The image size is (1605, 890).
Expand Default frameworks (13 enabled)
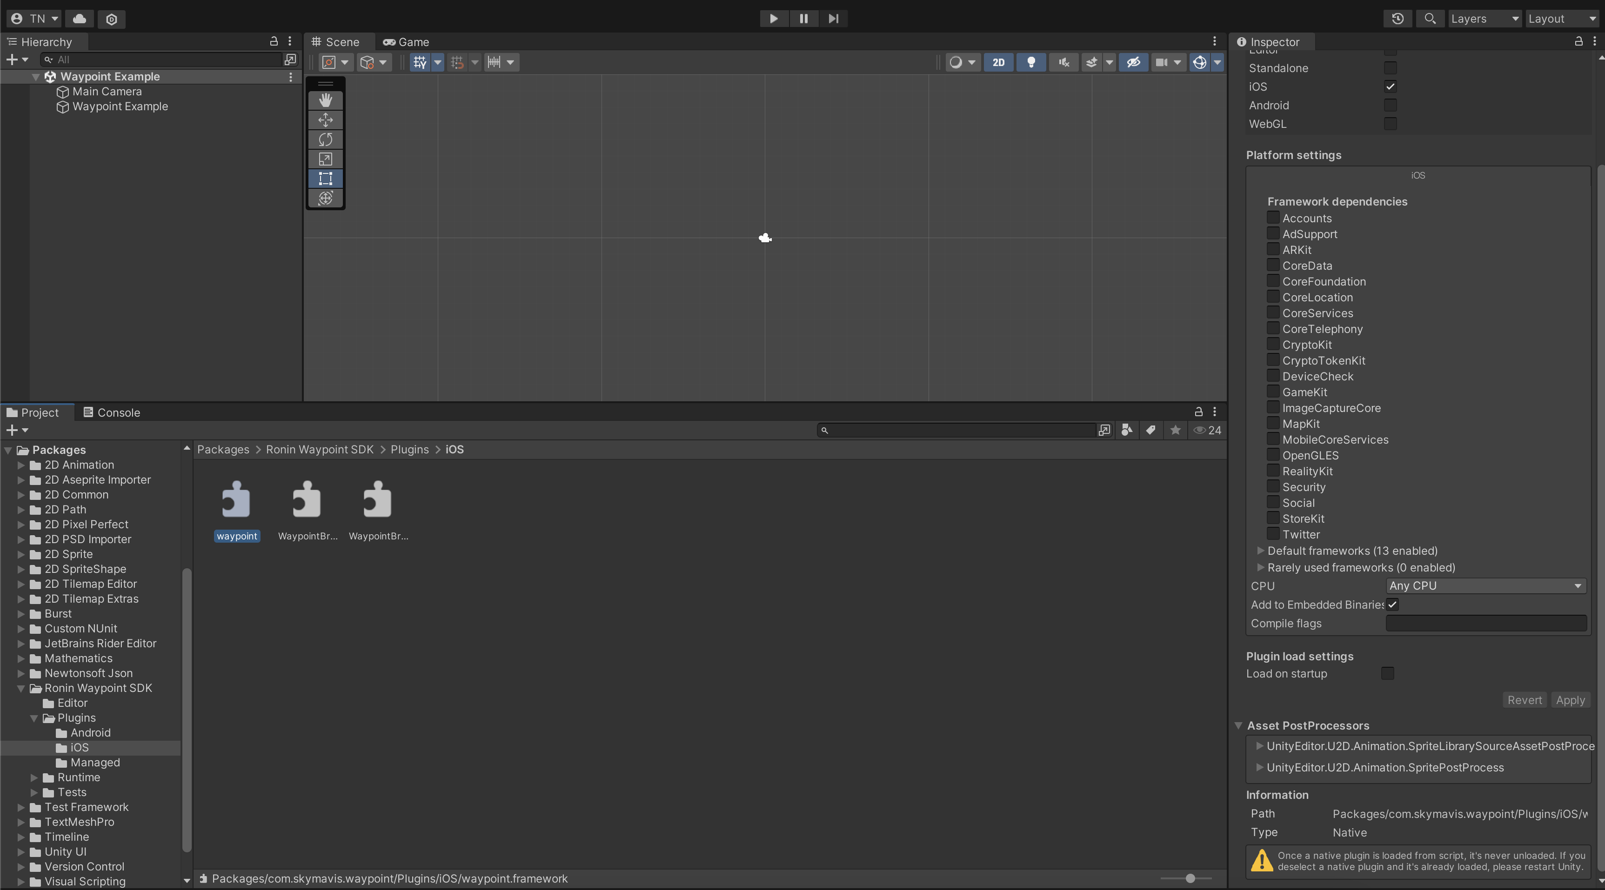click(x=1261, y=551)
